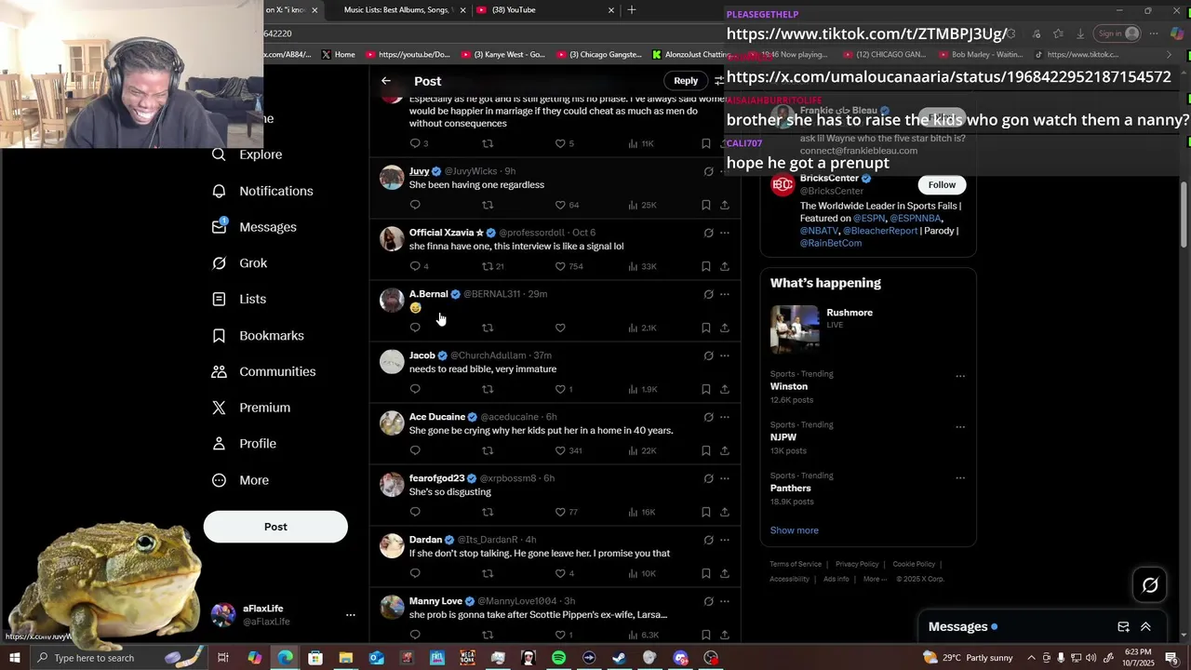Screen dimensions: 1191x670
Task: Open Task View on the taskbar
Action: click(223, 658)
